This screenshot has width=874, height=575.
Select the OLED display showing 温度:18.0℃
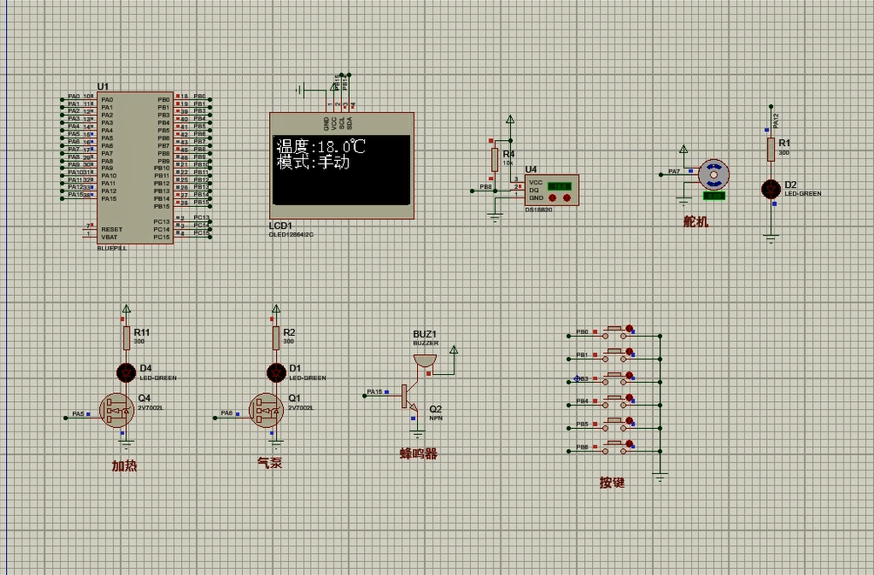pos(341,165)
